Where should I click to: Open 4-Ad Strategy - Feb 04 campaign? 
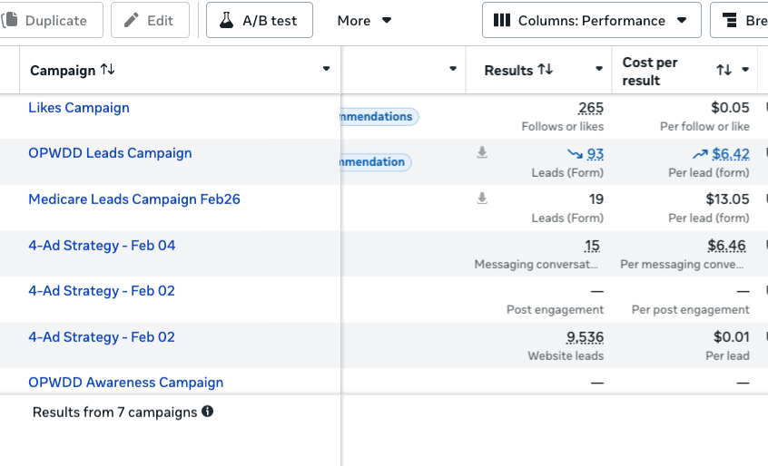102,246
